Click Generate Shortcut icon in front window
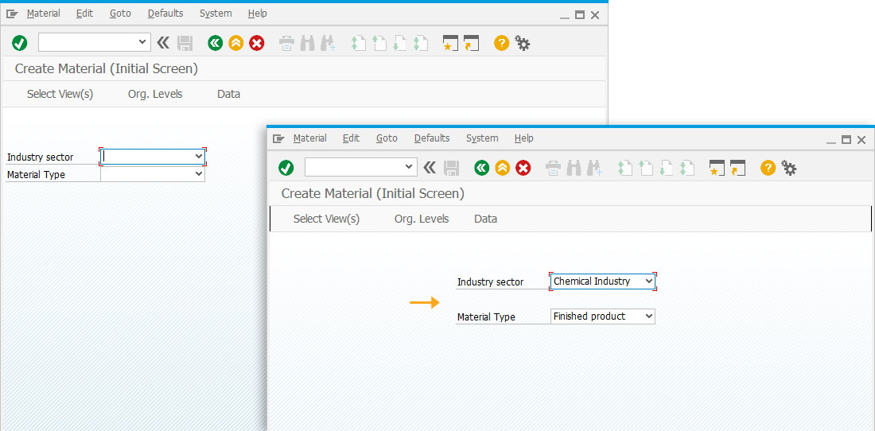The width and height of the screenshot is (875, 431). 737,169
